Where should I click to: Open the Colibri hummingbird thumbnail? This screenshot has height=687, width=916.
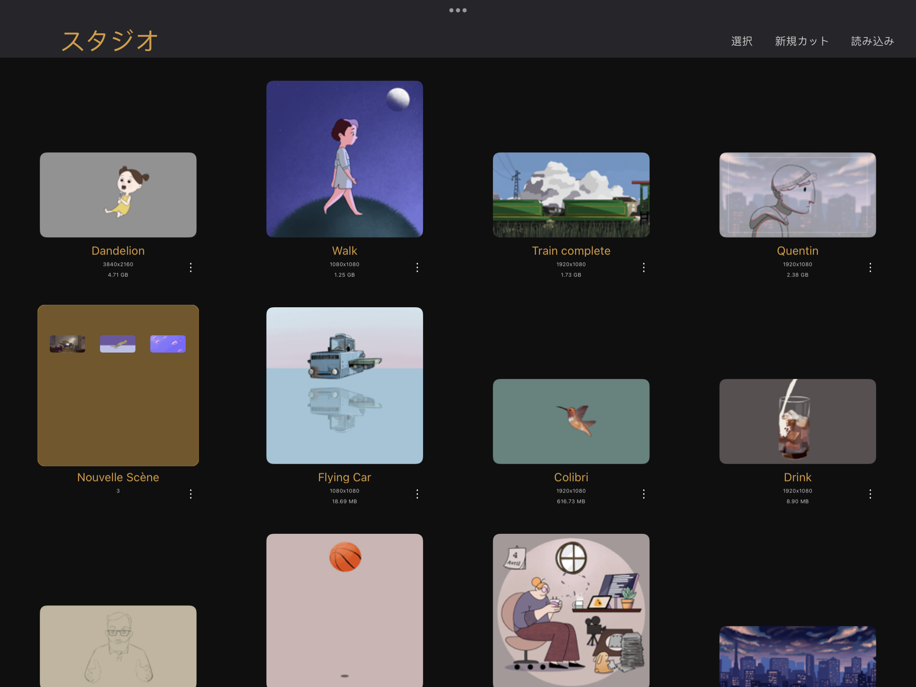571,422
